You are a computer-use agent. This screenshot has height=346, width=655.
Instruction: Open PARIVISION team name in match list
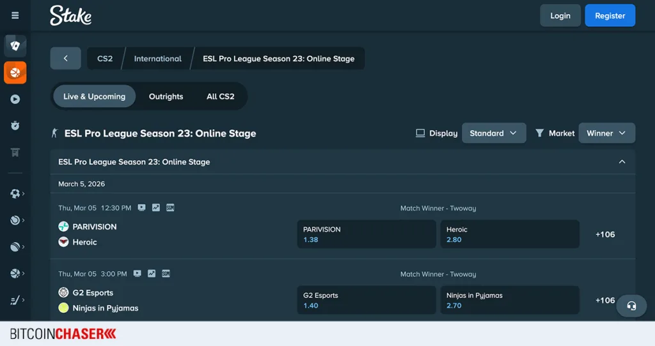coord(95,227)
